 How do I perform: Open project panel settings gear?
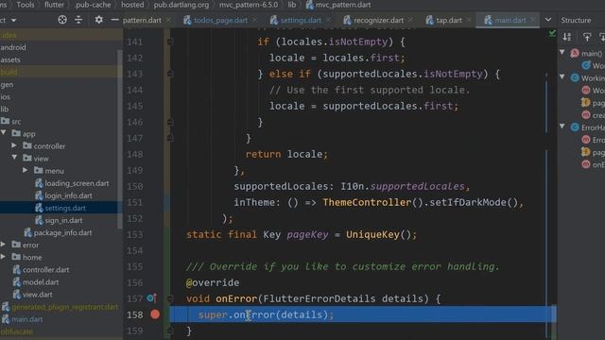point(98,20)
